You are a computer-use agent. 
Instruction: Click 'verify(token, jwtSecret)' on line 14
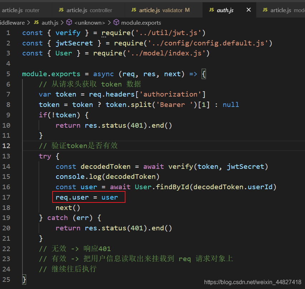pyautogui.click(x=218, y=166)
